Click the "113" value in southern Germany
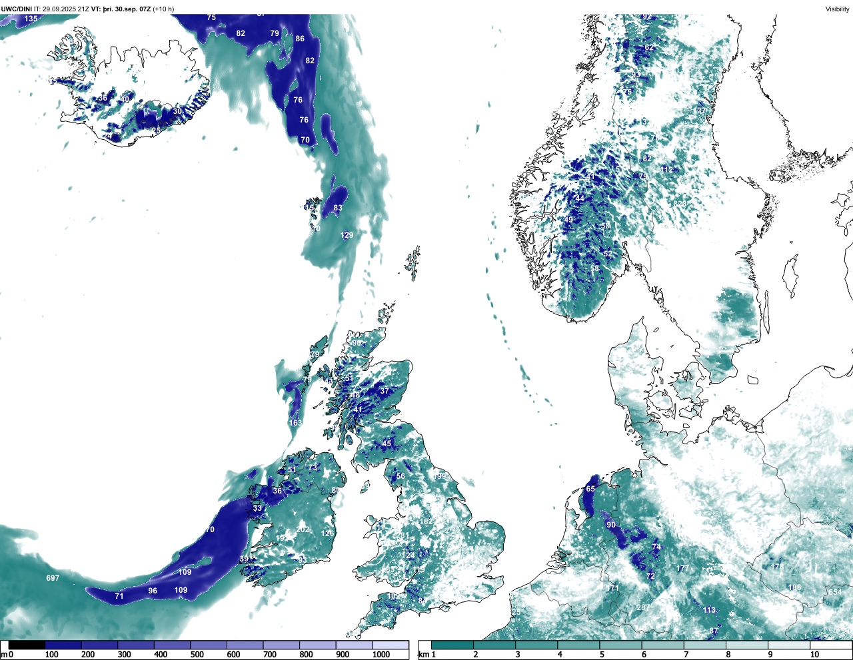Screen dimensions: 853x660 [x=709, y=610]
